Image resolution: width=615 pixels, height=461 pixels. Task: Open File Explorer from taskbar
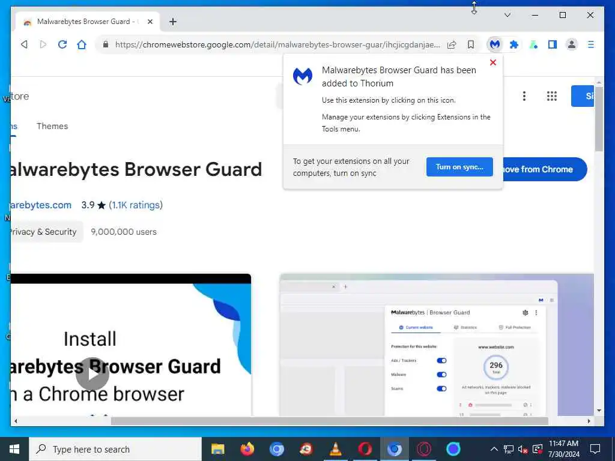pos(217,449)
